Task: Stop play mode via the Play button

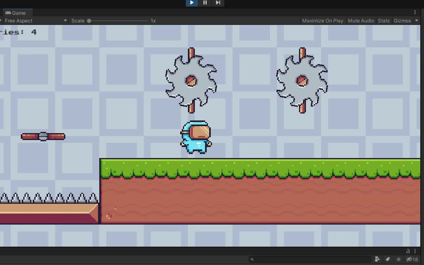Action: [x=192, y=3]
